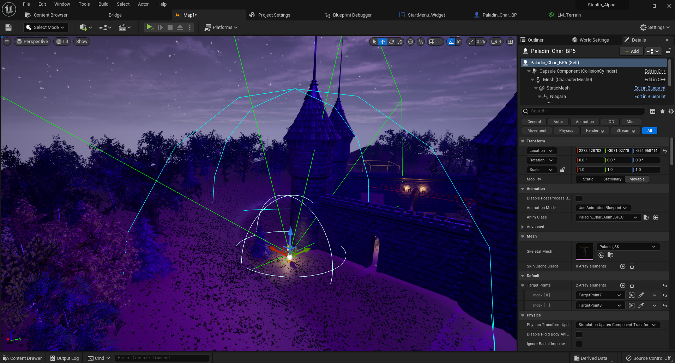Filter details by Physics category
The image size is (675, 363).
pos(566,131)
